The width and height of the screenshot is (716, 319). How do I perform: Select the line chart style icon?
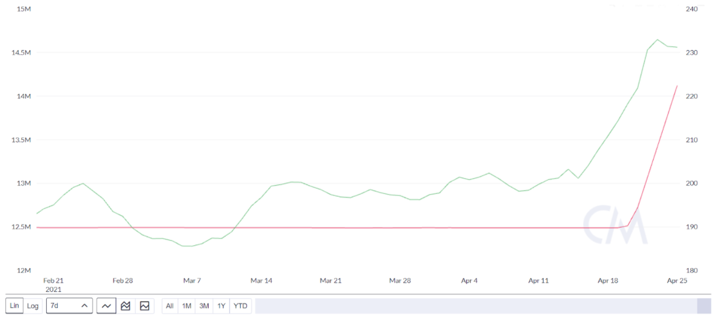106,306
